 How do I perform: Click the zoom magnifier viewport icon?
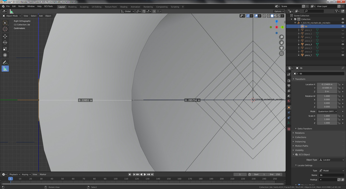pos(281,37)
